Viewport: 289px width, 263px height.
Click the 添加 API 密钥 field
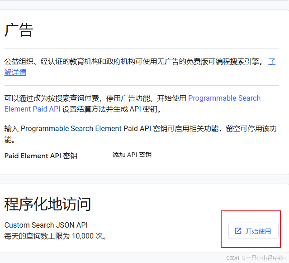pyautogui.click(x=132, y=155)
